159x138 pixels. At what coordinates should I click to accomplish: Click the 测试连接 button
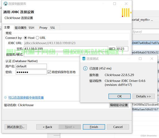tap(16, 127)
